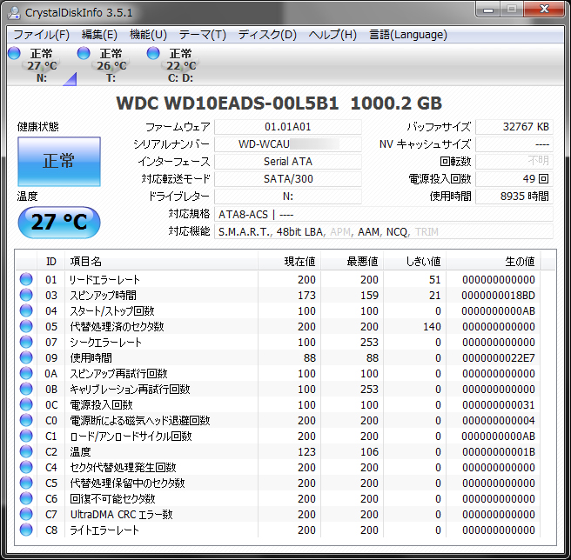Open the 機能(U) menu
The width and height of the screenshot is (571, 560).
pos(148,35)
